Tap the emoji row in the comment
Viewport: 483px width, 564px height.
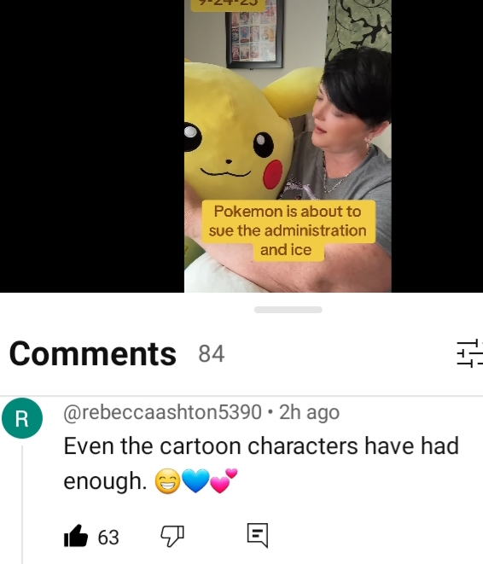(x=196, y=481)
